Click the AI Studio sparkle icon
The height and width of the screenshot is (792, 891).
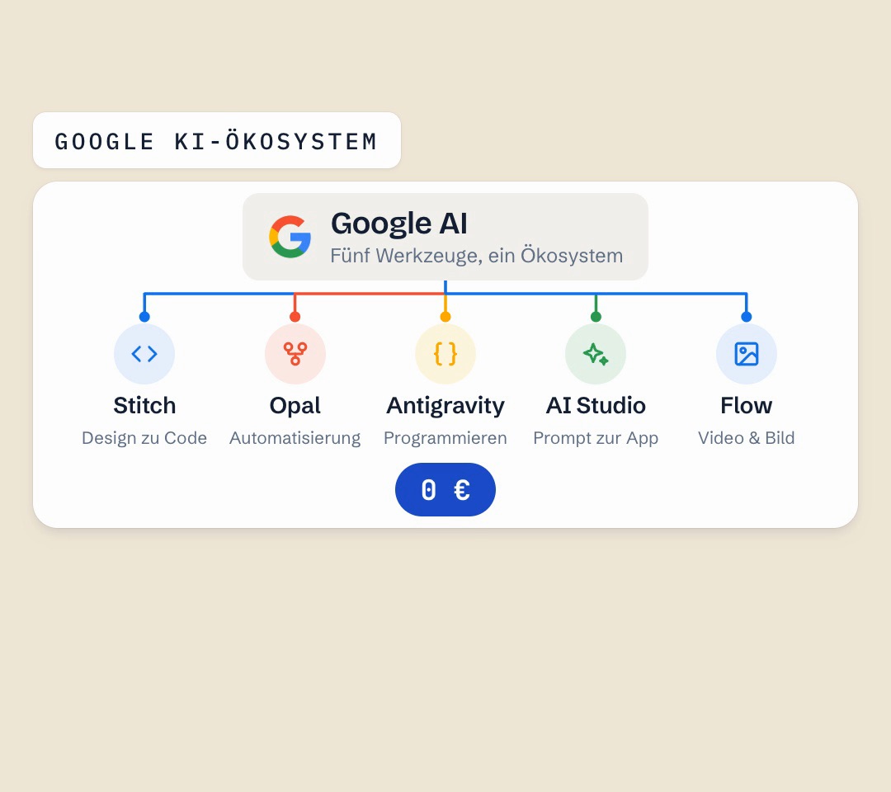(x=596, y=354)
